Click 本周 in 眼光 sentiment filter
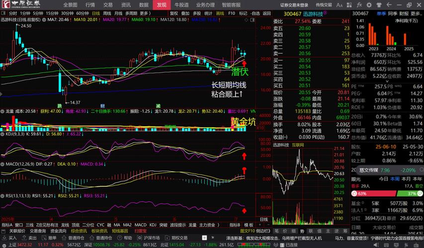The height and width of the screenshot is (248, 424). (395, 179)
